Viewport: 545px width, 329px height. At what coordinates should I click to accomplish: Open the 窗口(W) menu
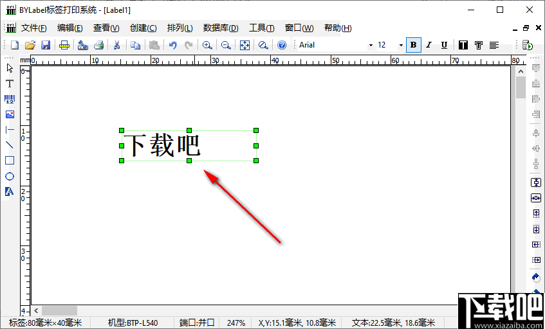click(x=299, y=28)
